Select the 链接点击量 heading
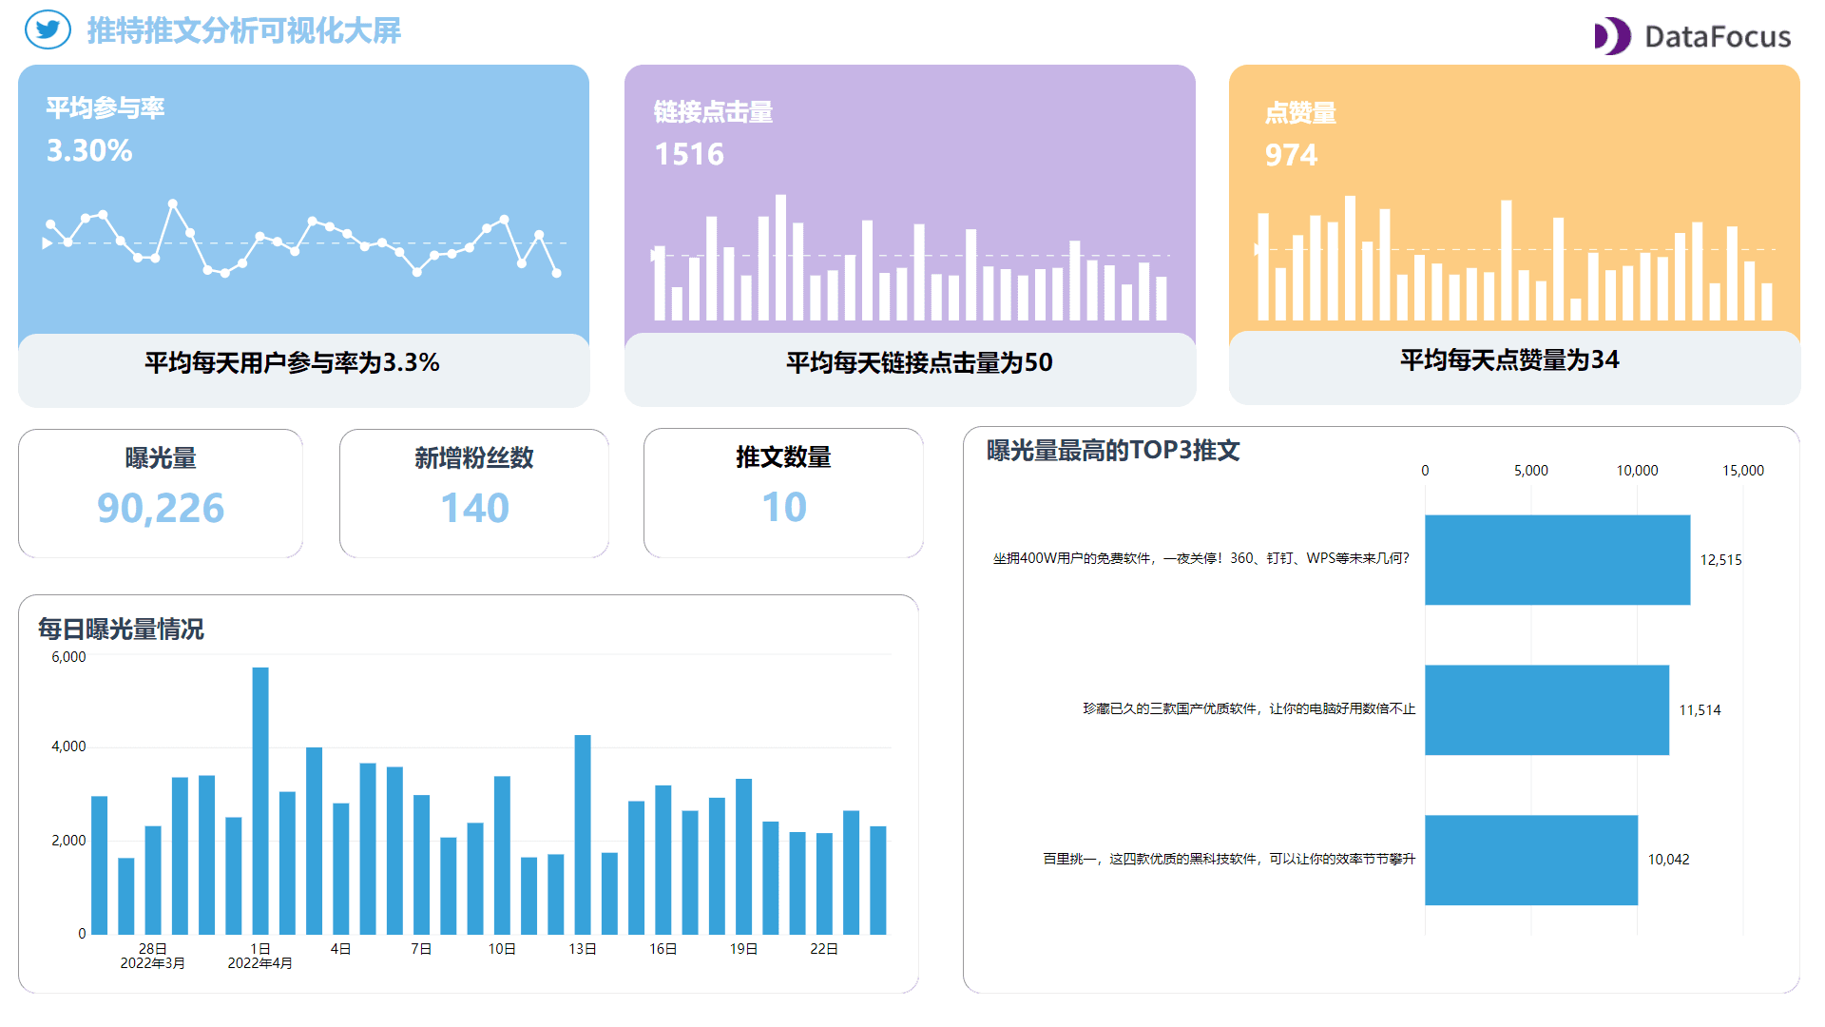Viewport: 1825px width, 1027px height. [x=713, y=112]
